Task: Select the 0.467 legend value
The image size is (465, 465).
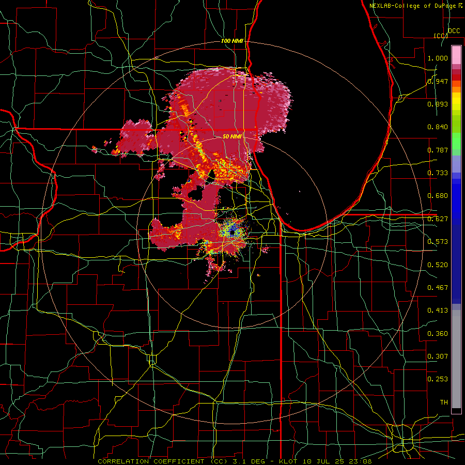Action: 438,288
